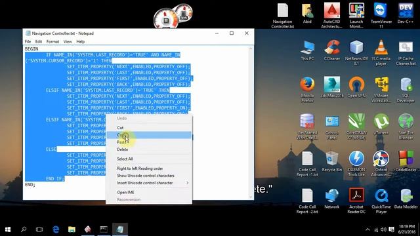Screen dimensions: 420x236
Task: Open the volume speaker tray icon
Action: [x=383, y=229]
